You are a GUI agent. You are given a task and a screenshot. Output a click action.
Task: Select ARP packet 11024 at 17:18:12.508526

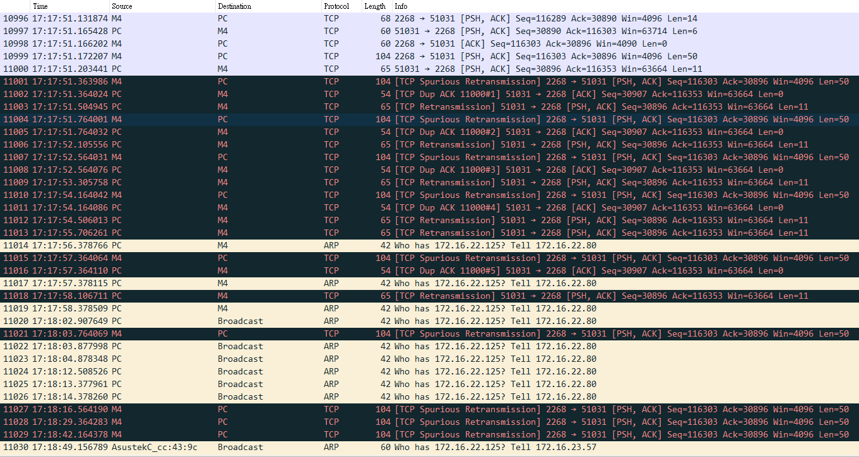[429, 372]
